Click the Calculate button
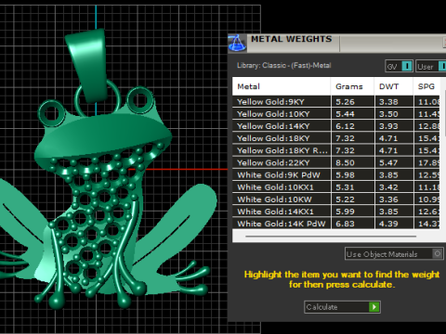 pos(342,307)
